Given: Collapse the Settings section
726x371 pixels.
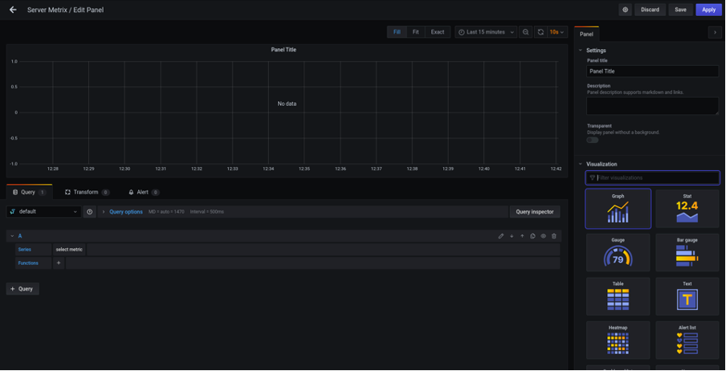Looking at the screenshot, I should click(580, 50).
